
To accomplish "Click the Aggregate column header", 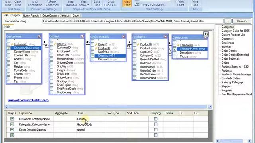I will pos(65,113).
